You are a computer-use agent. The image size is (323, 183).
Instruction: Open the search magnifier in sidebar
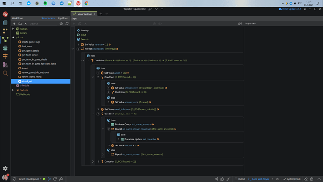point(5,73)
